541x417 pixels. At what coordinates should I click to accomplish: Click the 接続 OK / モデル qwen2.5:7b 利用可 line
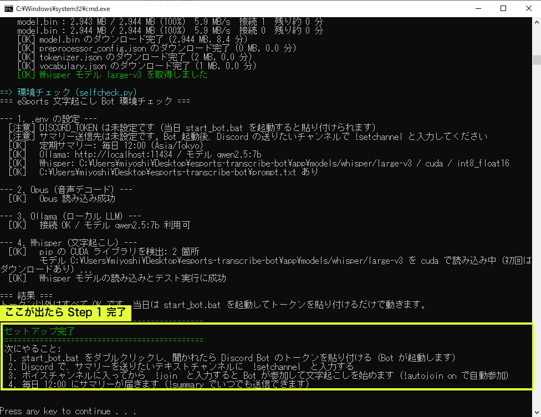click(99, 225)
